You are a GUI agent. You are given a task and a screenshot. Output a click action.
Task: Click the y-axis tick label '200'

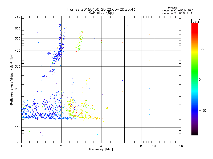[18, 89]
